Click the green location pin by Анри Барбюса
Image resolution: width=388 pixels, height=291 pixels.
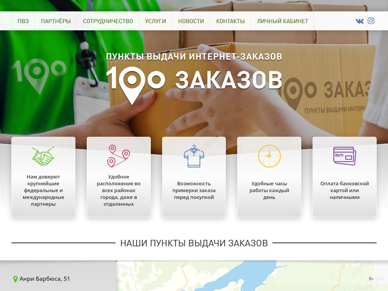(x=15, y=279)
